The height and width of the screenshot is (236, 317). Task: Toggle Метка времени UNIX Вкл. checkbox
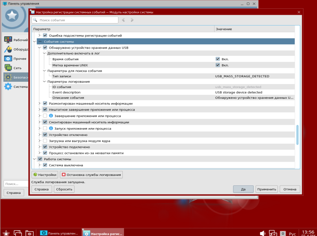tap(218, 65)
